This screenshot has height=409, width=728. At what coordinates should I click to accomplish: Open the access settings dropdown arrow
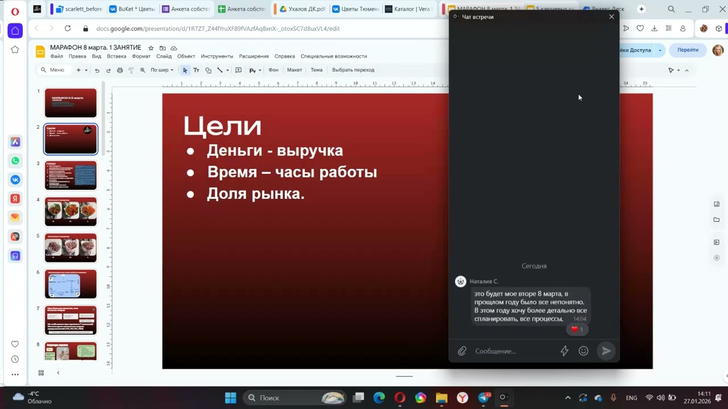coord(660,50)
